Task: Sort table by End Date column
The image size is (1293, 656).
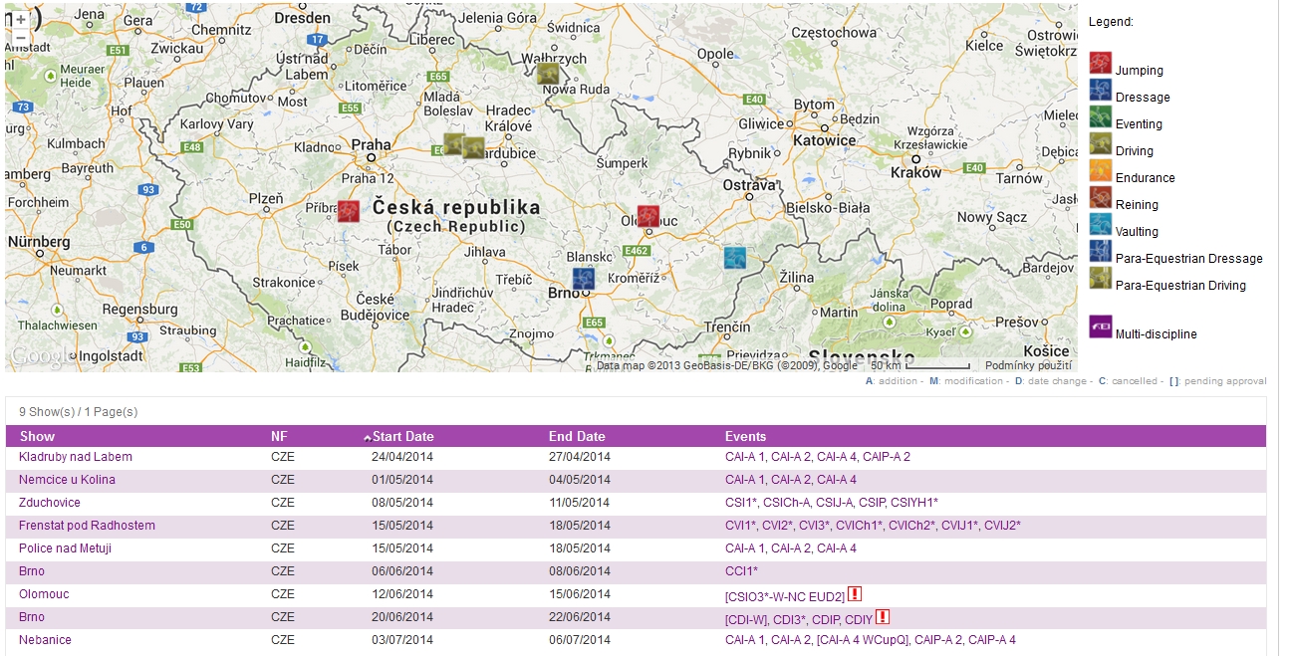Action: [577, 436]
